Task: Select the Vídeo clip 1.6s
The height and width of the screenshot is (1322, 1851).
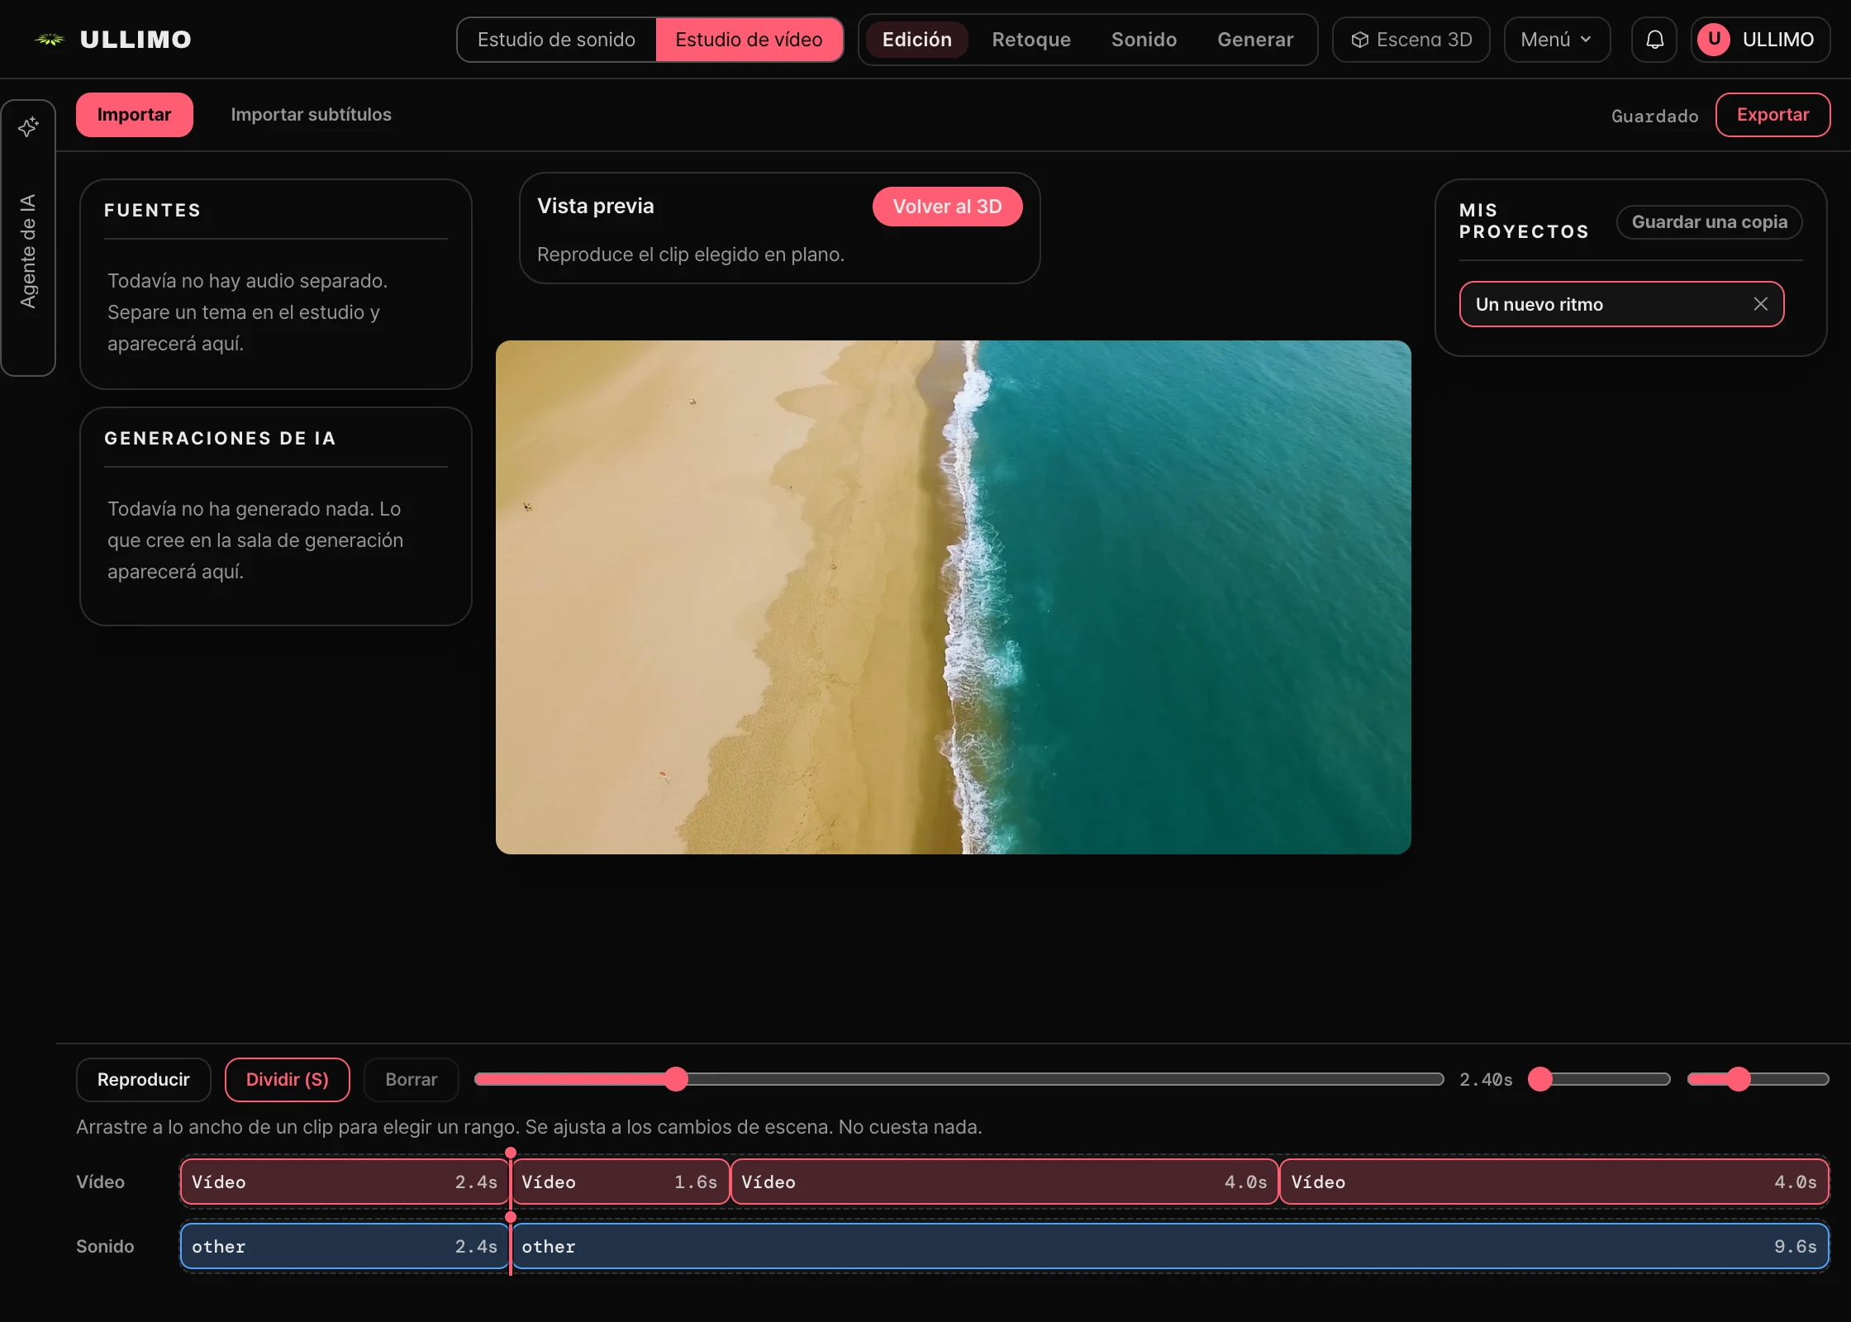Action: click(620, 1182)
